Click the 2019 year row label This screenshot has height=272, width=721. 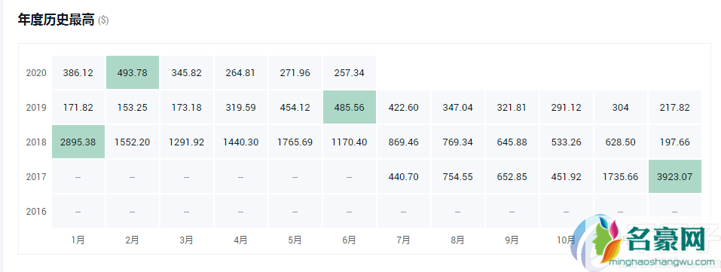coord(36,108)
